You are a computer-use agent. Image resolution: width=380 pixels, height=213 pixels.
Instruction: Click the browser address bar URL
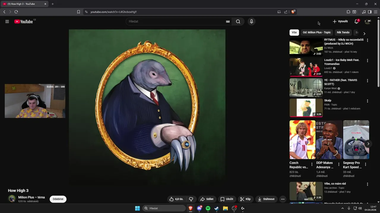(x=113, y=12)
